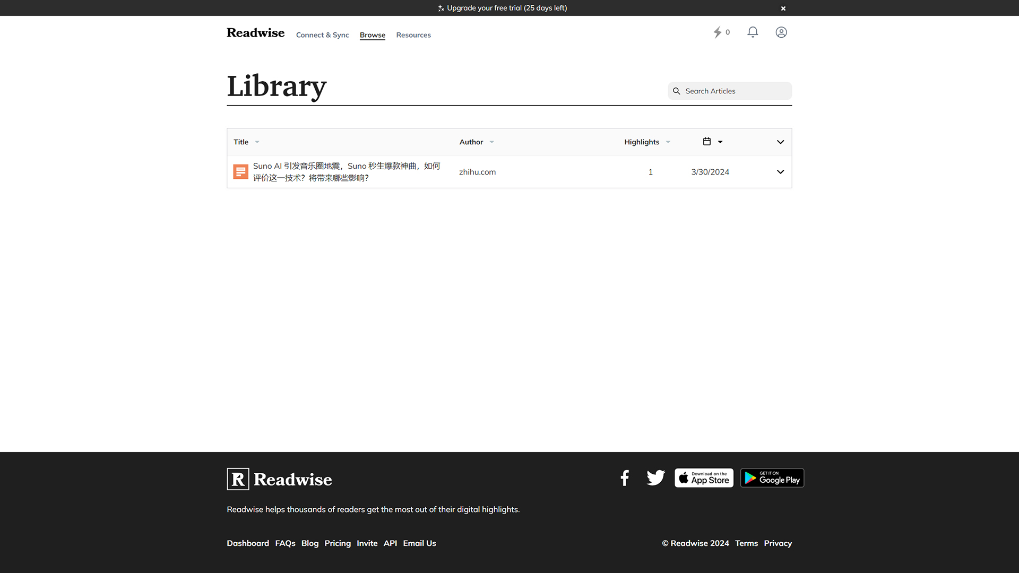The width and height of the screenshot is (1019, 573).
Task: Expand the Suno AI article row chevron
Action: 780,172
